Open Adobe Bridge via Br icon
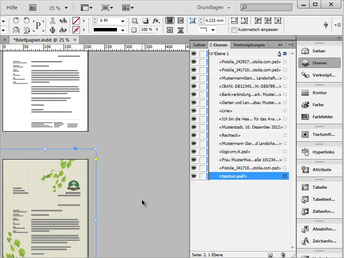 (x=33, y=8)
